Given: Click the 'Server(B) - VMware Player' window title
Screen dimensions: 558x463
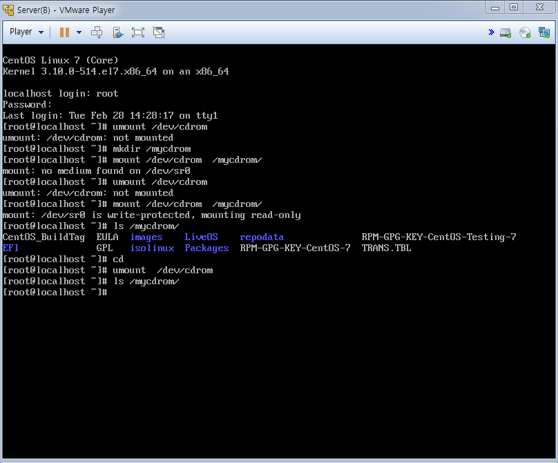Looking at the screenshot, I should pos(66,10).
